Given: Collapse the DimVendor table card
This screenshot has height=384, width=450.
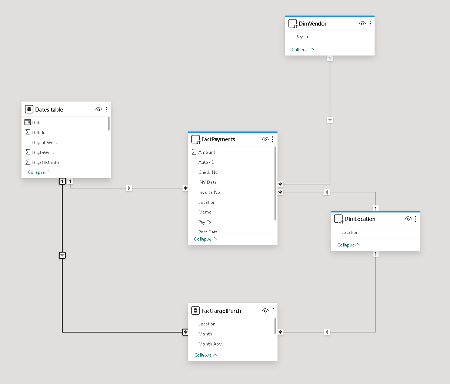Looking at the screenshot, I should 303,50.
